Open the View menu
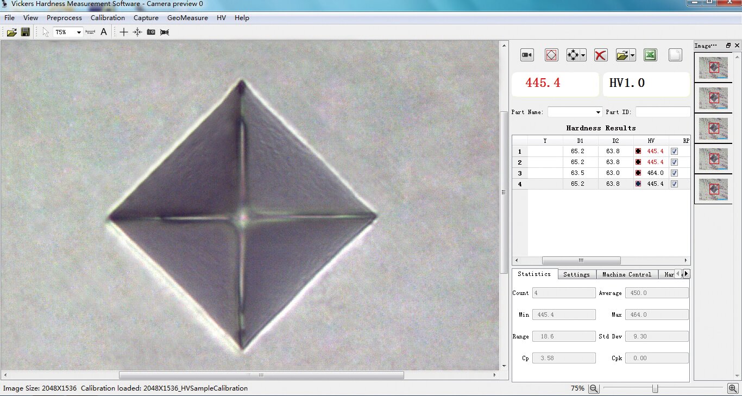742x396 pixels. (x=30, y=18)
